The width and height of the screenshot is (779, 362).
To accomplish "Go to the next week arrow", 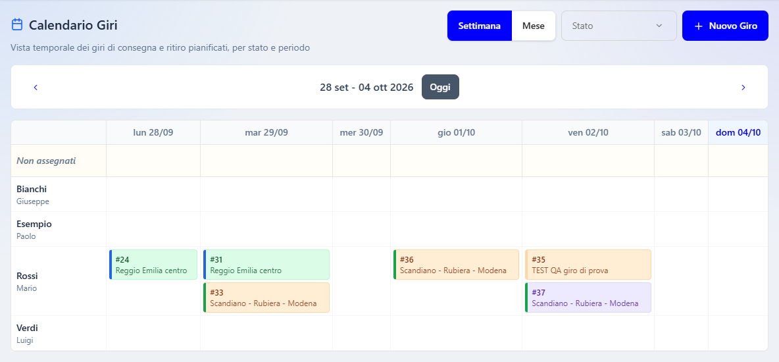I will pos(743,88).
